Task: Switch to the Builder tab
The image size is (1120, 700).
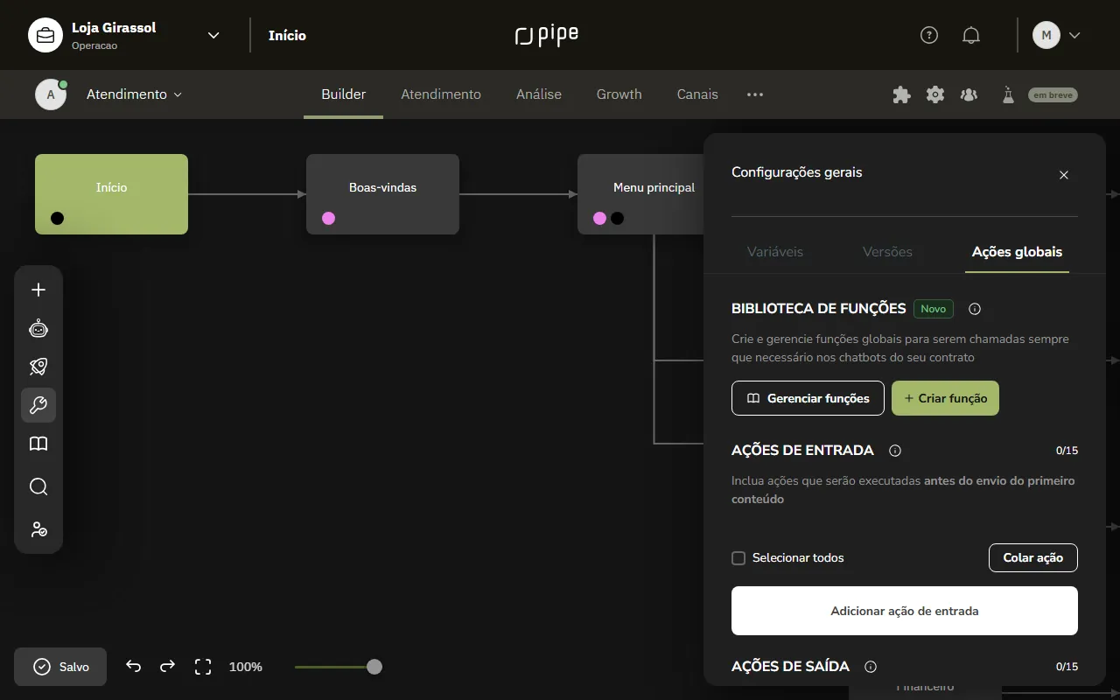Action: tap(343, 94)
